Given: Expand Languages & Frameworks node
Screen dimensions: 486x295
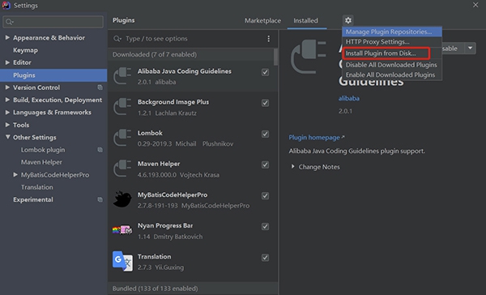Looking at the screenshot, I should pyautogui.click(x=7, y=113).
